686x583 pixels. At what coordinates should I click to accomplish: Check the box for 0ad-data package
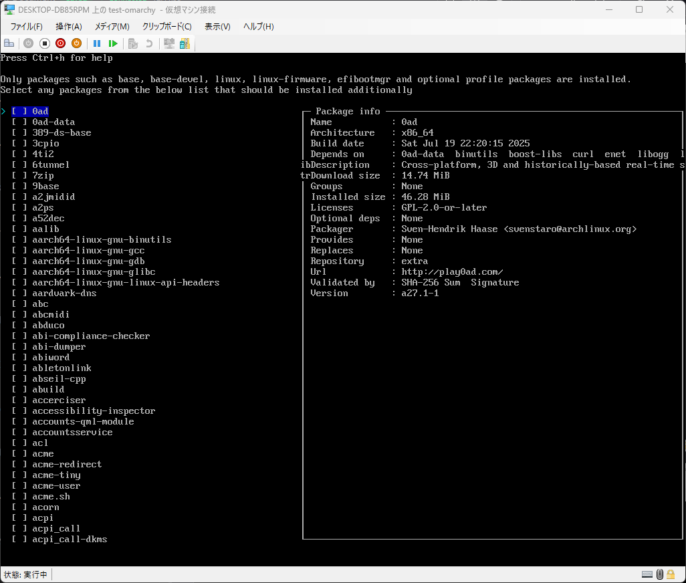pyautogui.click(x=19, y=122)
